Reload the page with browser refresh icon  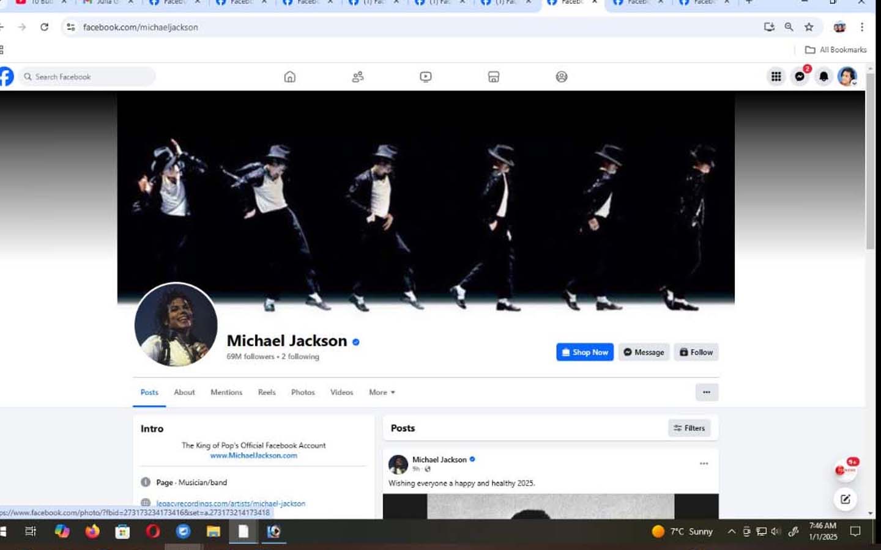point(44,27)
